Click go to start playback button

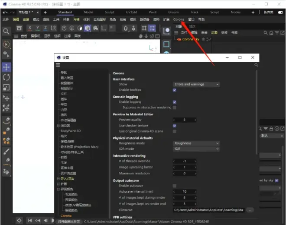[29, 220]
